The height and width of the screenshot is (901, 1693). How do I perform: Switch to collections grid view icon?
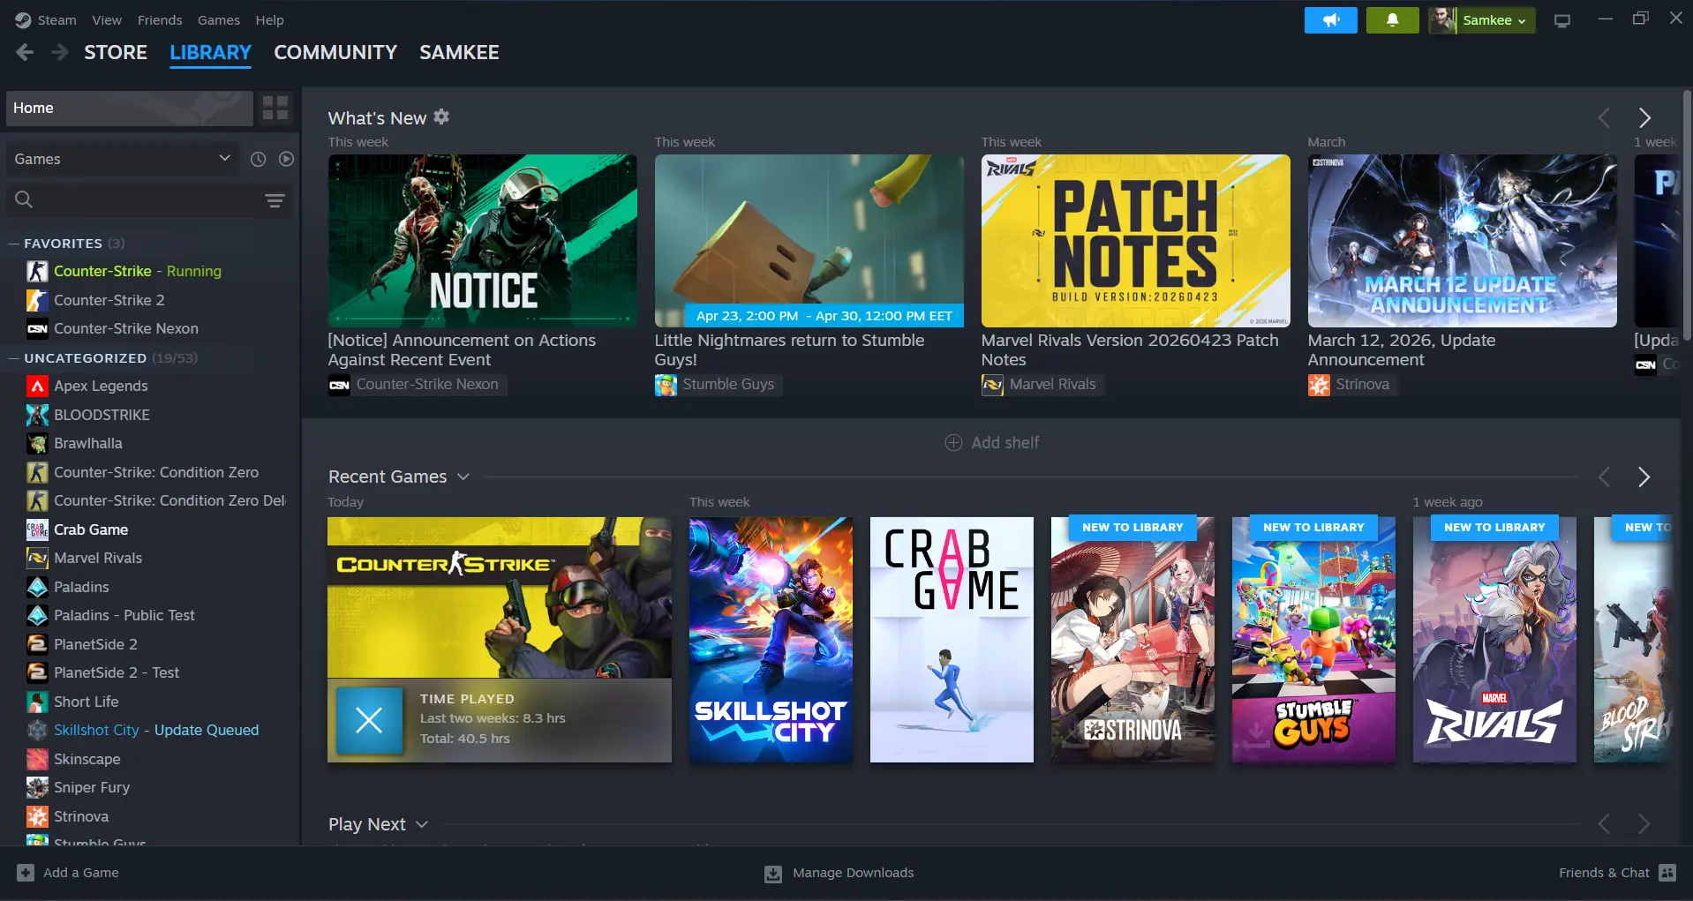tap(275, 109)
